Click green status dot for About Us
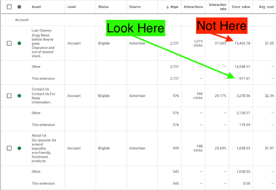This screenshot has width=276, height=190. pos(19,148)
